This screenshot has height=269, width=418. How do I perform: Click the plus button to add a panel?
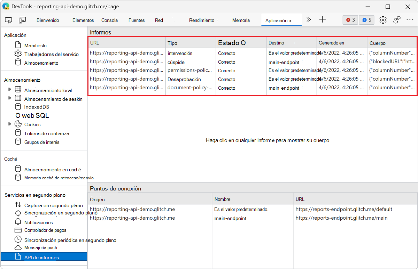322,19
